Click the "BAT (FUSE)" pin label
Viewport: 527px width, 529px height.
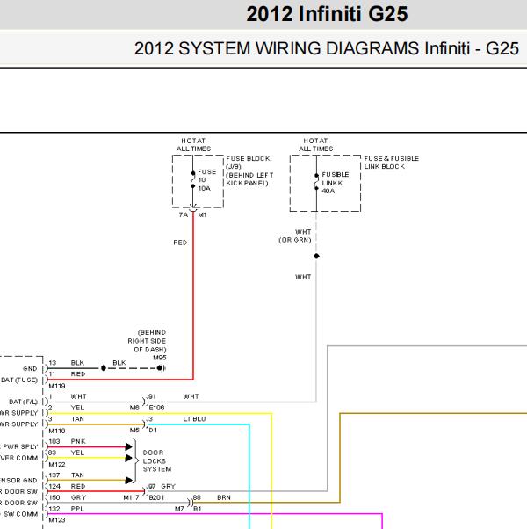pyautogui.click(x=19, y=380)
